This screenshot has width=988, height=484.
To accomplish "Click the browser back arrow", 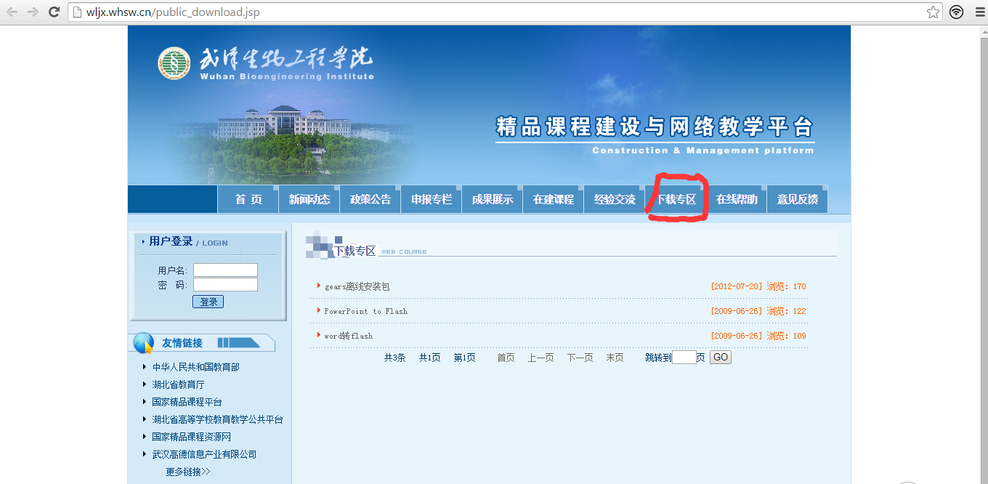I will pos(12,12).
